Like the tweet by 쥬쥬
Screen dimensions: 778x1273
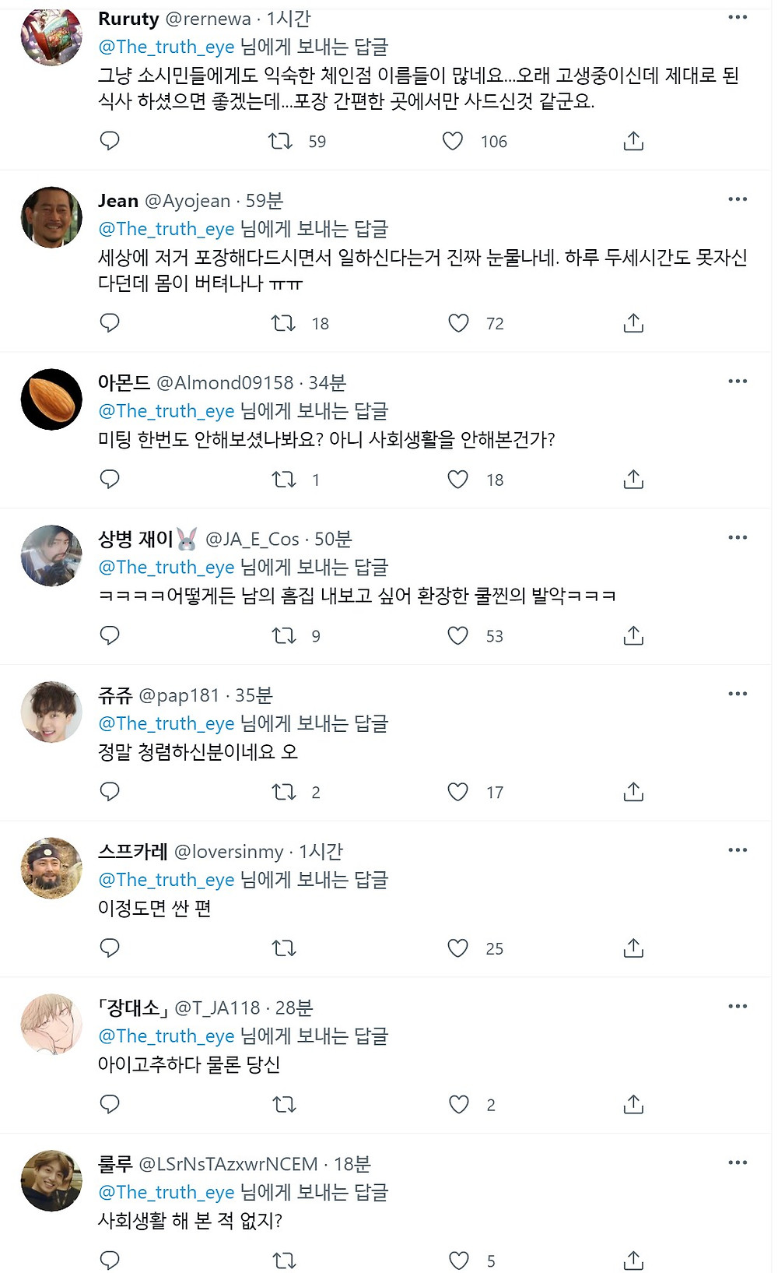click(x=458, y=792)
